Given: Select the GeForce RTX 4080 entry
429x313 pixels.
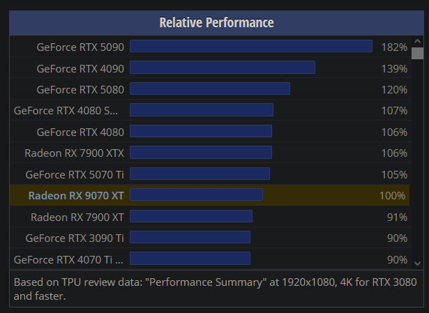Looking at the screenshot, I should point(80,132).
